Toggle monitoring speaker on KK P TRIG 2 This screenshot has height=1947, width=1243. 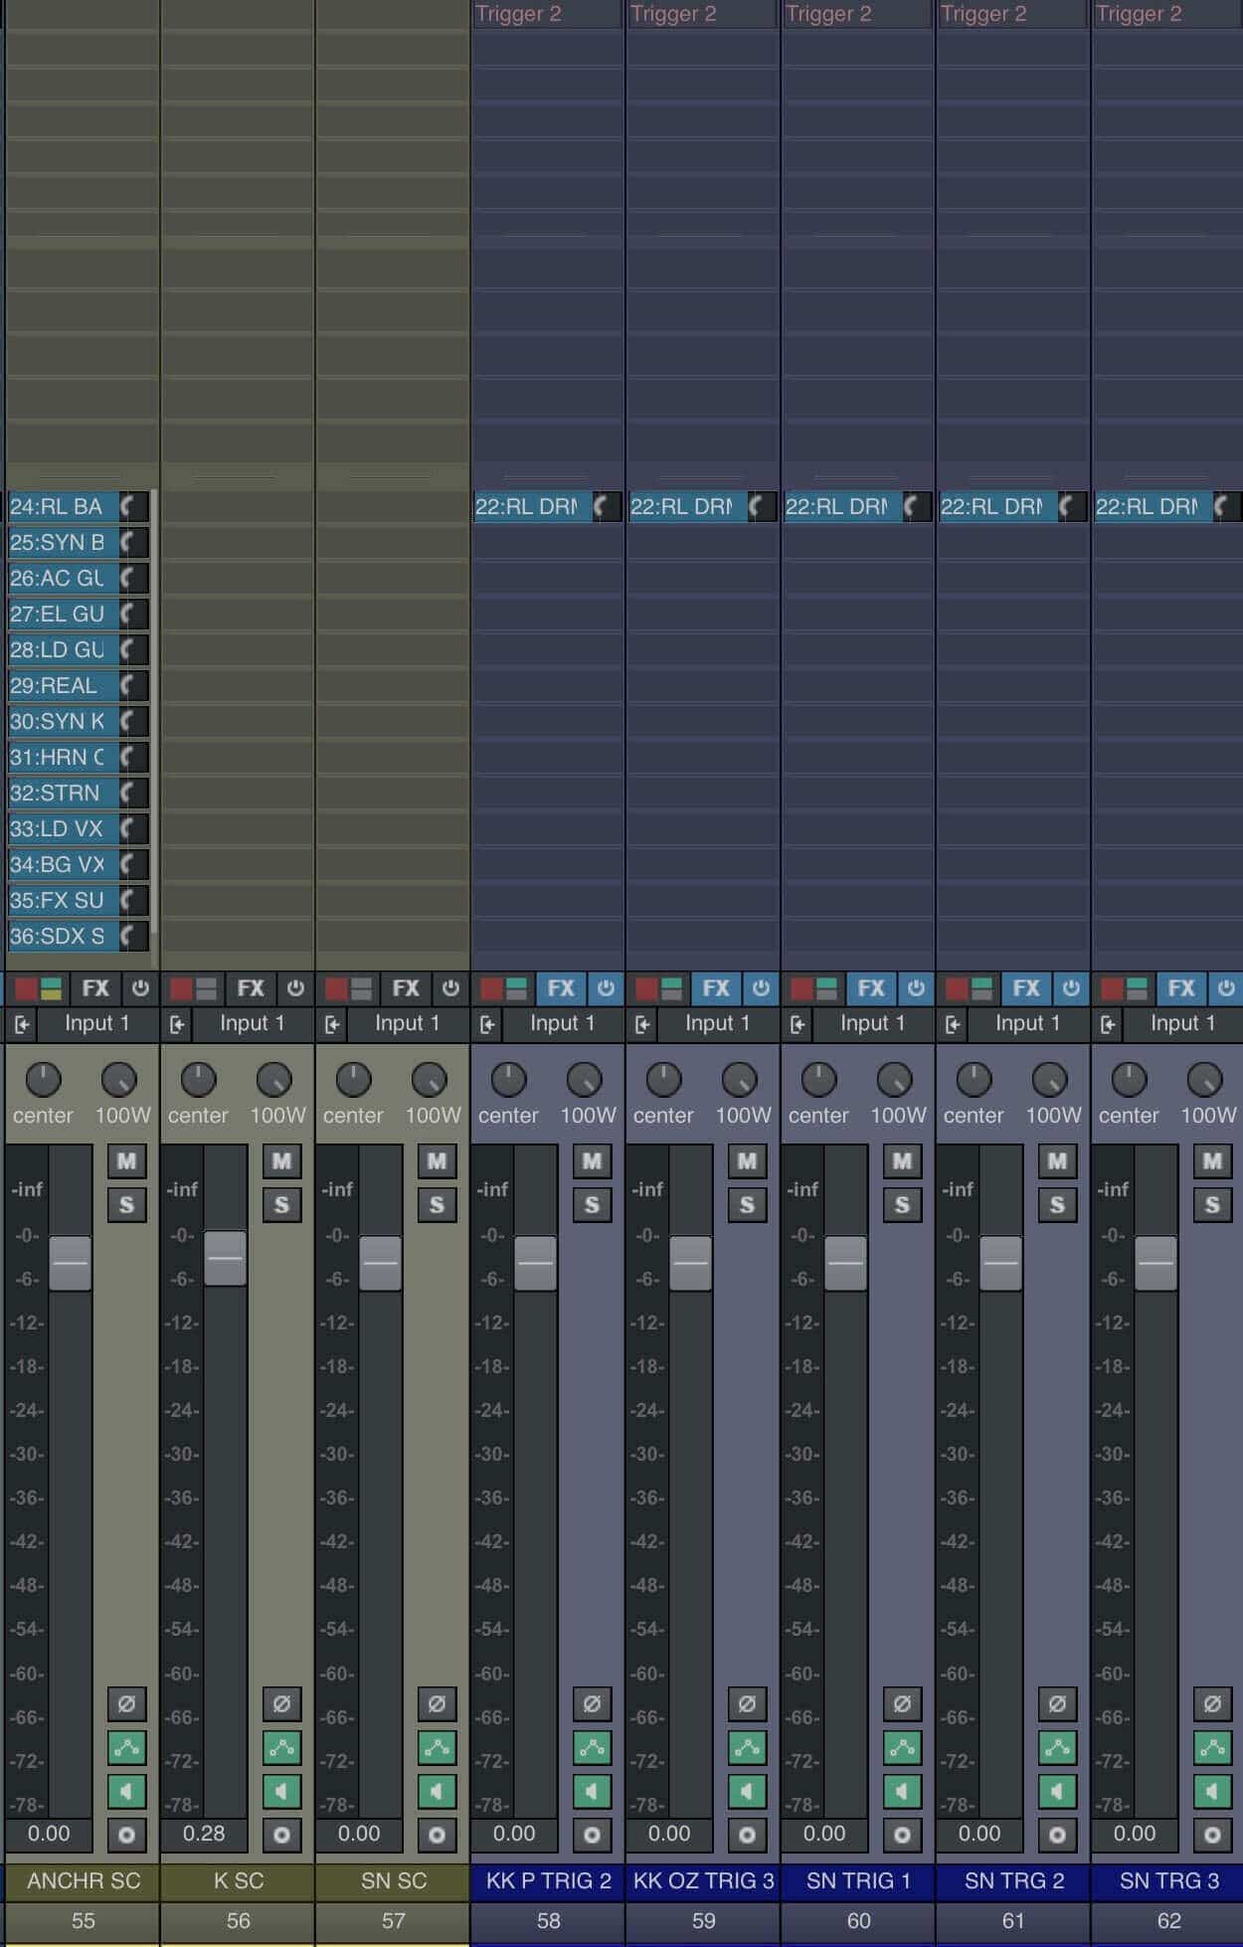pos(592,1791)
